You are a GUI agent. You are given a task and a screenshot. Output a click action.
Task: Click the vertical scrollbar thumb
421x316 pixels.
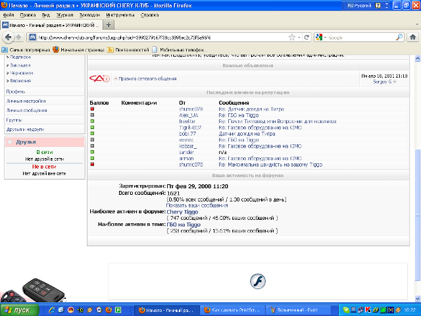pyautogui.click(x=418, y=215)
